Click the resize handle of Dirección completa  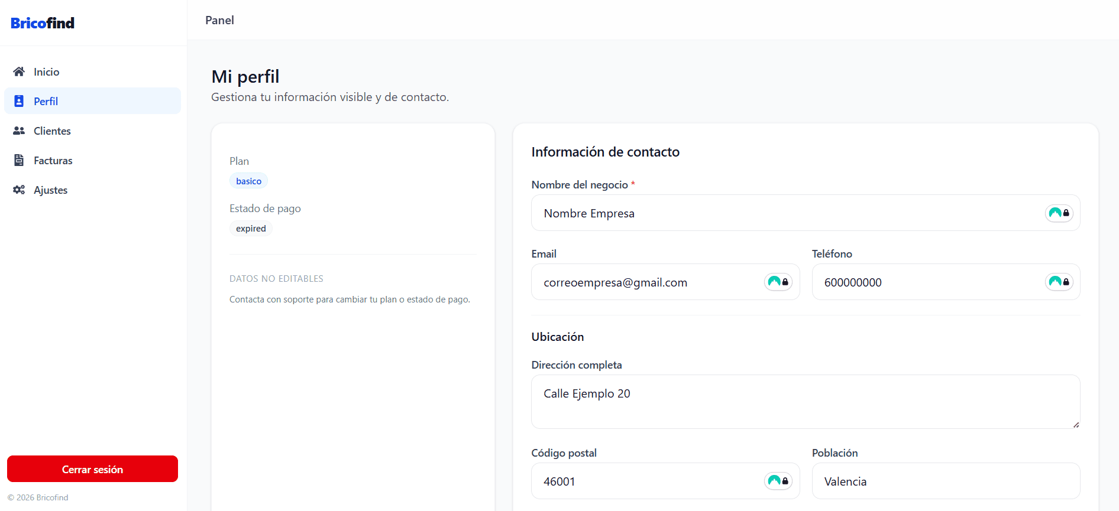1076,425
